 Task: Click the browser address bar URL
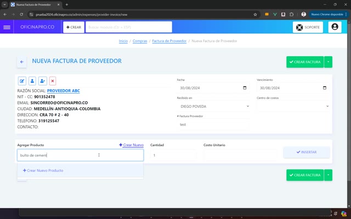[82, 15]
